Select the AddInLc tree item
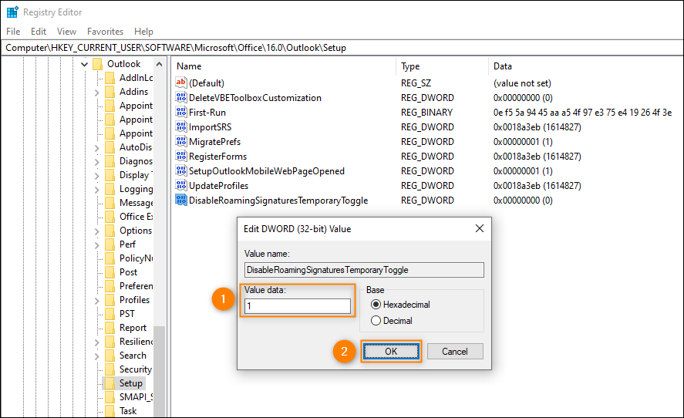Viewport: 684px width, 418px height. 136,78
